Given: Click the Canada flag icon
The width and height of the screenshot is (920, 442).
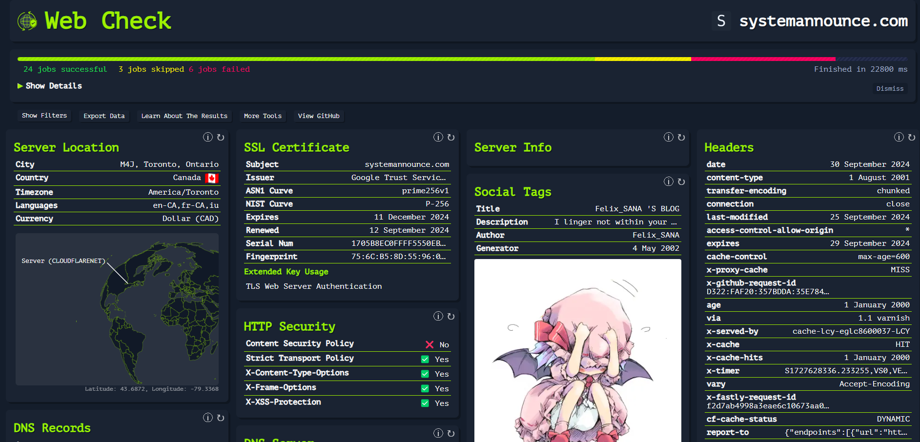Looking at the screenshot, I should (211, 178).
